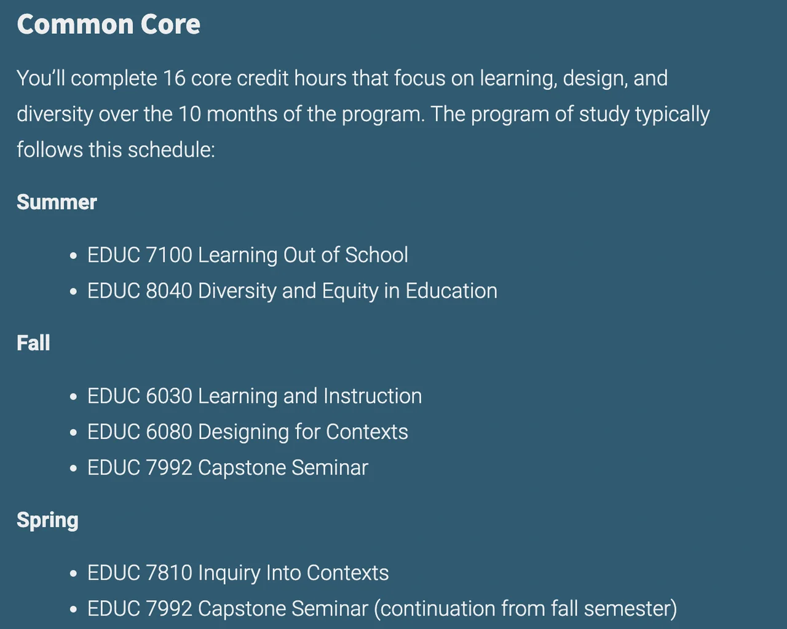Click the bullet point before EDUC 7810
787x629 pixels.
(74, 574)
